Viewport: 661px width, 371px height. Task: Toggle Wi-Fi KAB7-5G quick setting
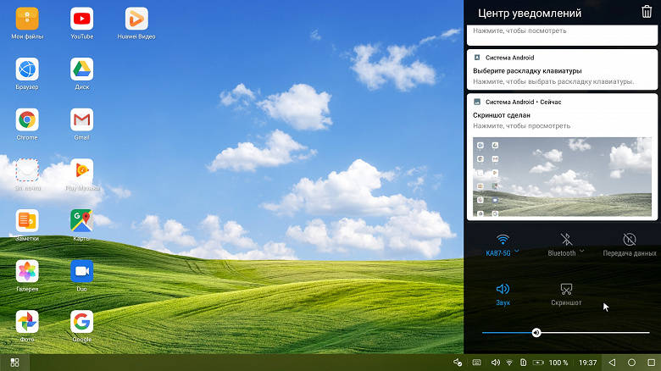(x=498, y=245)
